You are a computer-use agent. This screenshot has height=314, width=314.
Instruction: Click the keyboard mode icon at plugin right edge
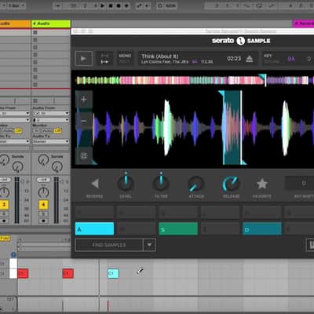(x=310, y=245)
